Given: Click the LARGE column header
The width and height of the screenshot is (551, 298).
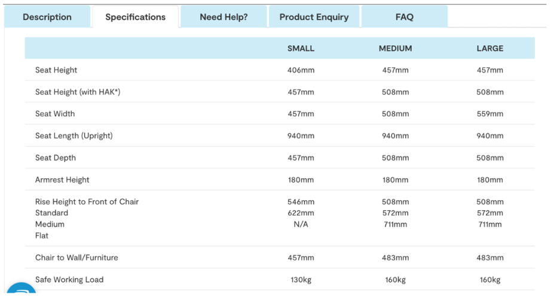Looking at the screenshot, I should (x=490, y=48).
